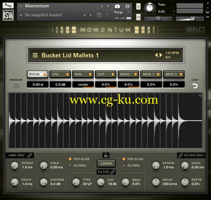Click the filter TYPE knob

76,182
